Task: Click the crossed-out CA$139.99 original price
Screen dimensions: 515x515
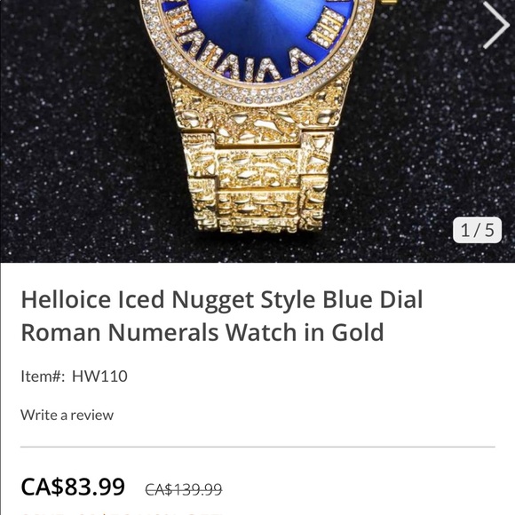Action: tap(184, 489)
